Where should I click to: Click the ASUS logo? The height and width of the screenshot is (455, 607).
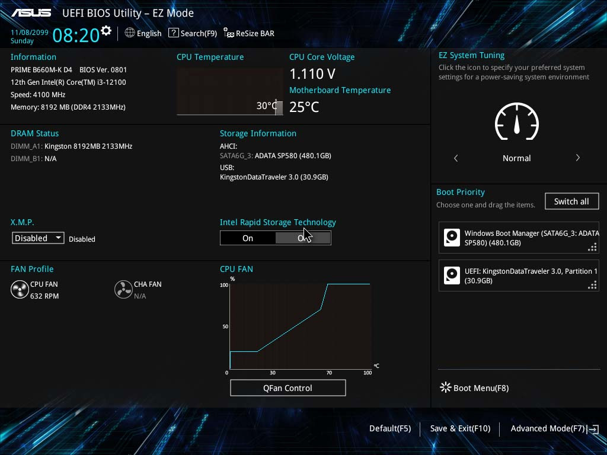pos(31,13)
